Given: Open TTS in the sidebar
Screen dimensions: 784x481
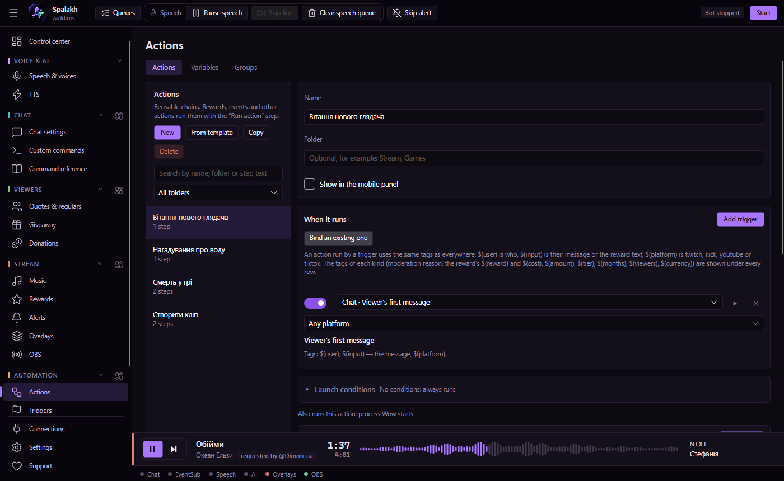Looking at the screenshot, I should [x=66, y=95].
